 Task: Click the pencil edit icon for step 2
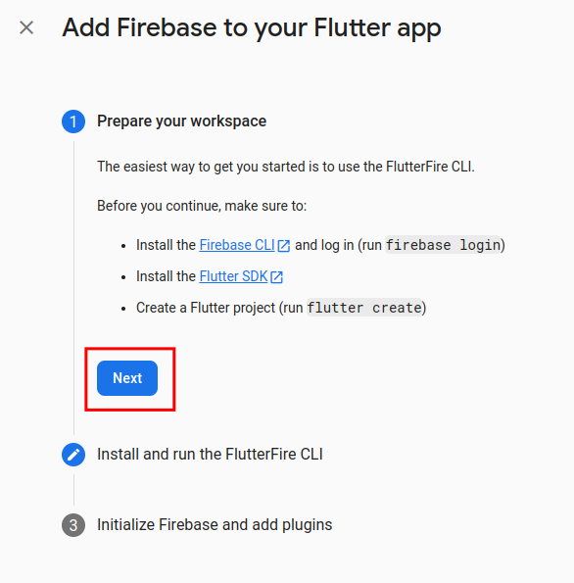(x=73, y=455)
